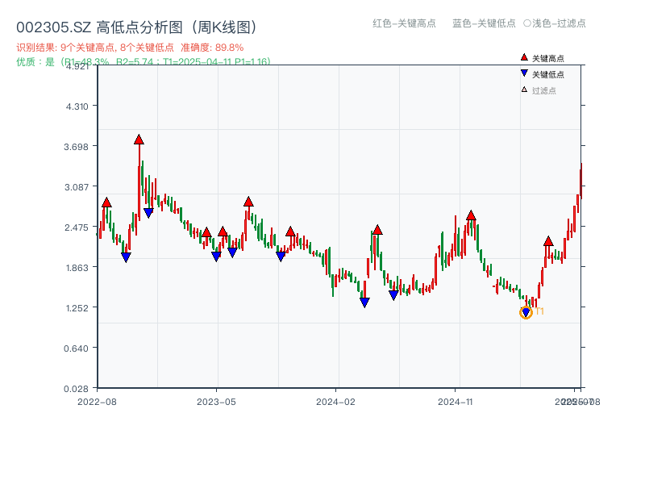The height and width of the screenshot is (484, 645).
Task: Toggle the 关键高点 legend entry label
Action: 548,58
